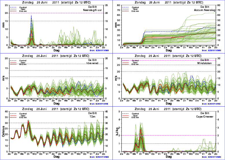Image resolution: width=225 pixels, height=160 pixels.
Task: Click 'Ens mn' legend entry in Cape/Onweer chart
Action: [135, 118]
